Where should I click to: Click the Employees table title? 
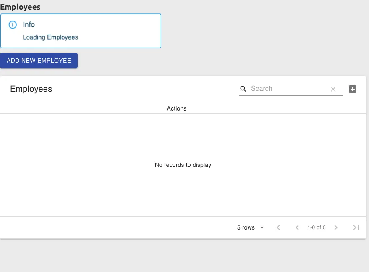point(31,89)
